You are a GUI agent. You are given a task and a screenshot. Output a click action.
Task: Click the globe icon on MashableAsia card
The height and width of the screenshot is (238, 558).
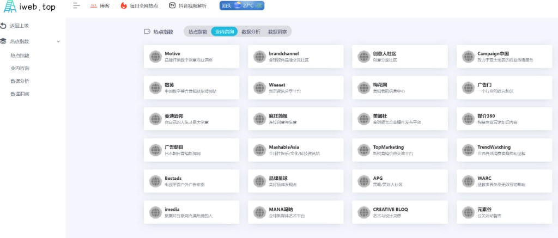coord(260,150)
